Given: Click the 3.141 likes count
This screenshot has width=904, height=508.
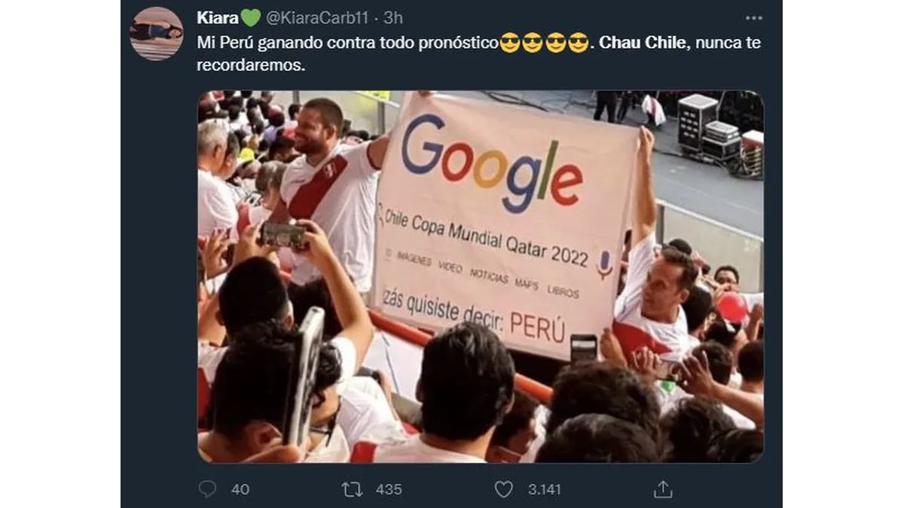Looking at the screenshot, I should click(544, 489).
